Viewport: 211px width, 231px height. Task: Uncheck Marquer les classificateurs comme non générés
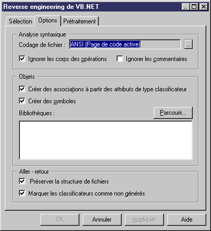[x=22, y=193]
